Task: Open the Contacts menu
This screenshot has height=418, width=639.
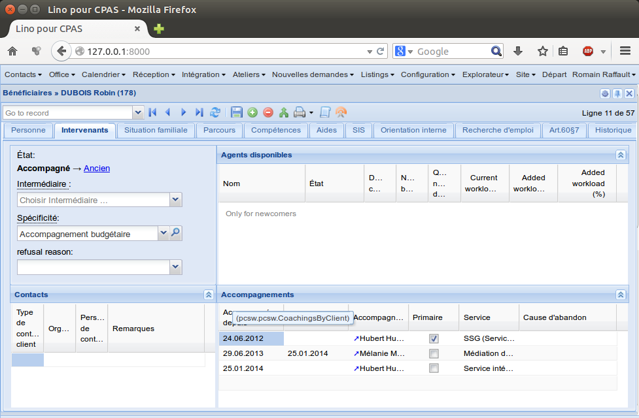Action: [x=24, y=74]
